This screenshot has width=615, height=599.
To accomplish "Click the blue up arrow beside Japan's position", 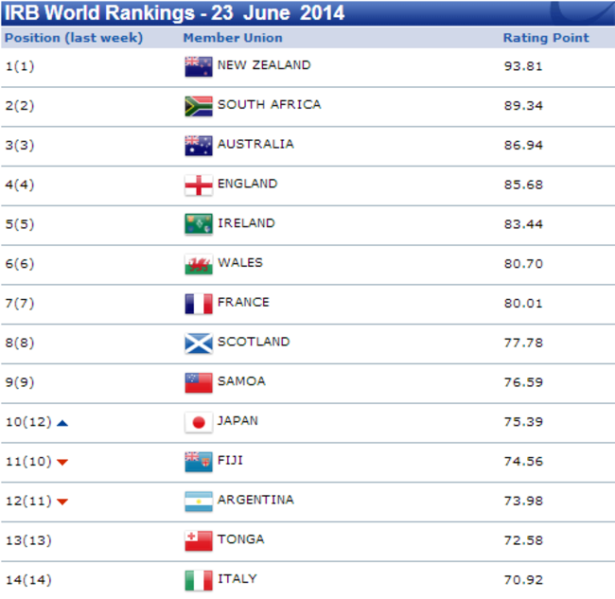I will point(62,423).
